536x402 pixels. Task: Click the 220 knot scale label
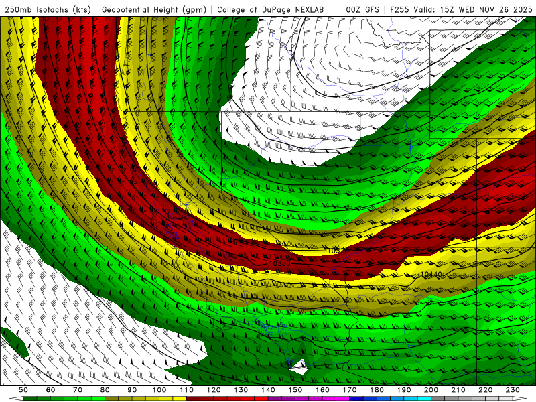[x=485, y=390]
